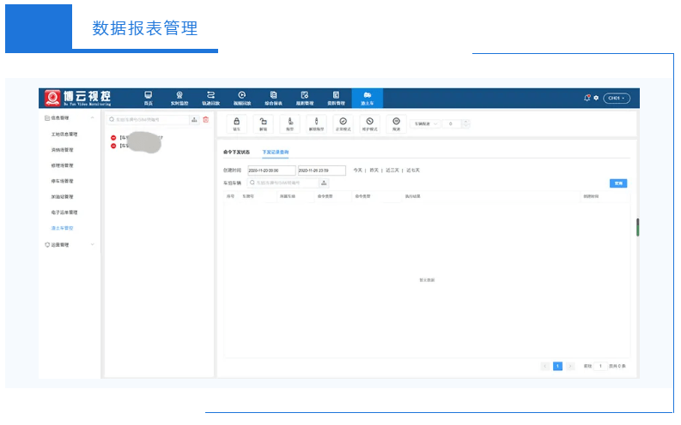This screenshot has height=425, width=681.
Task: Click the 限速 speed limit button
Action: [396, 124]
